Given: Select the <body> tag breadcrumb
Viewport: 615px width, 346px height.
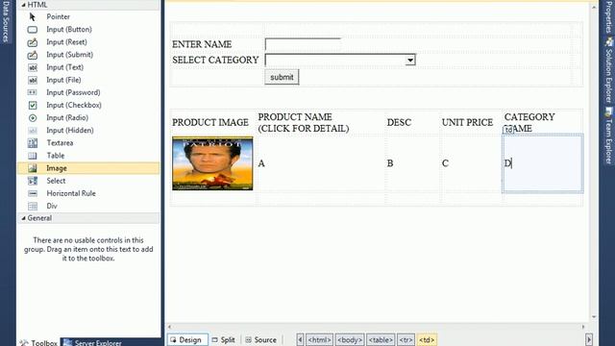Looking at the screenshot, I should 350,339.
